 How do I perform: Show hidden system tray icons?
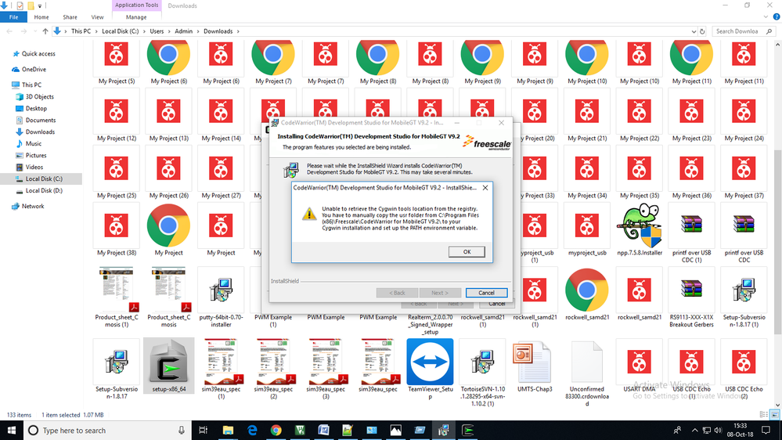694,430
